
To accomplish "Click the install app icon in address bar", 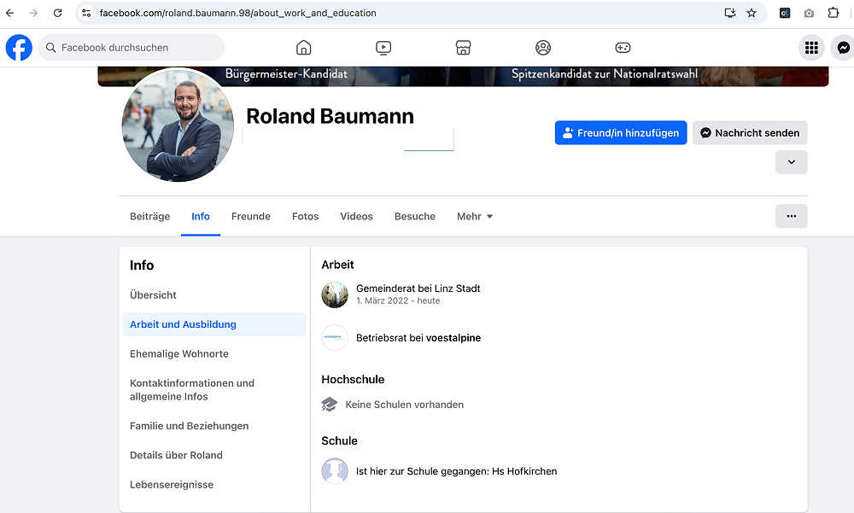I will point(730,13).
